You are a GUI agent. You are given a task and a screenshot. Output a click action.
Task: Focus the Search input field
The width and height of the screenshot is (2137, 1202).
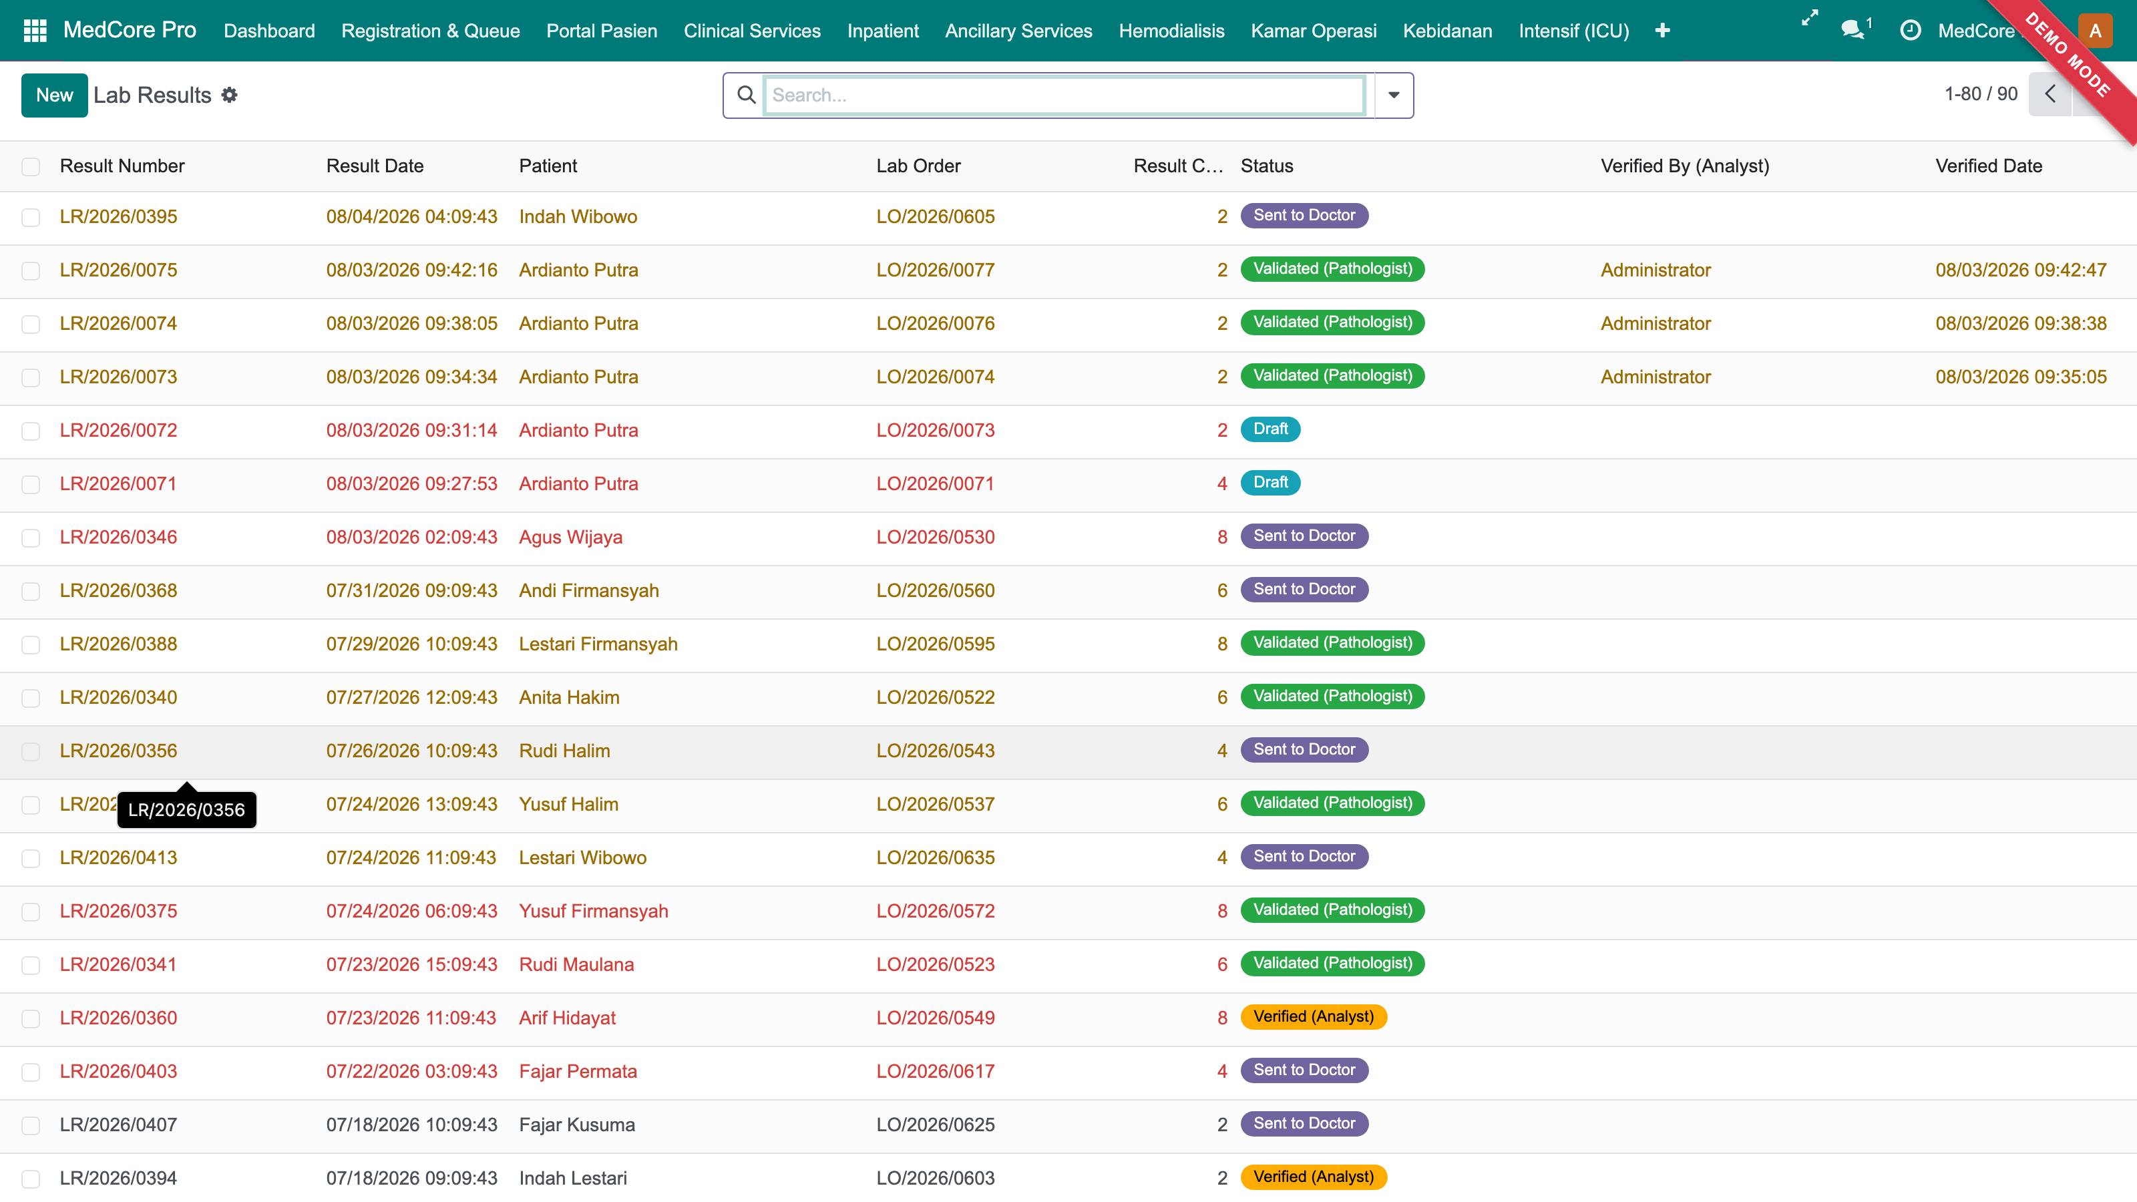[1064, 95]
